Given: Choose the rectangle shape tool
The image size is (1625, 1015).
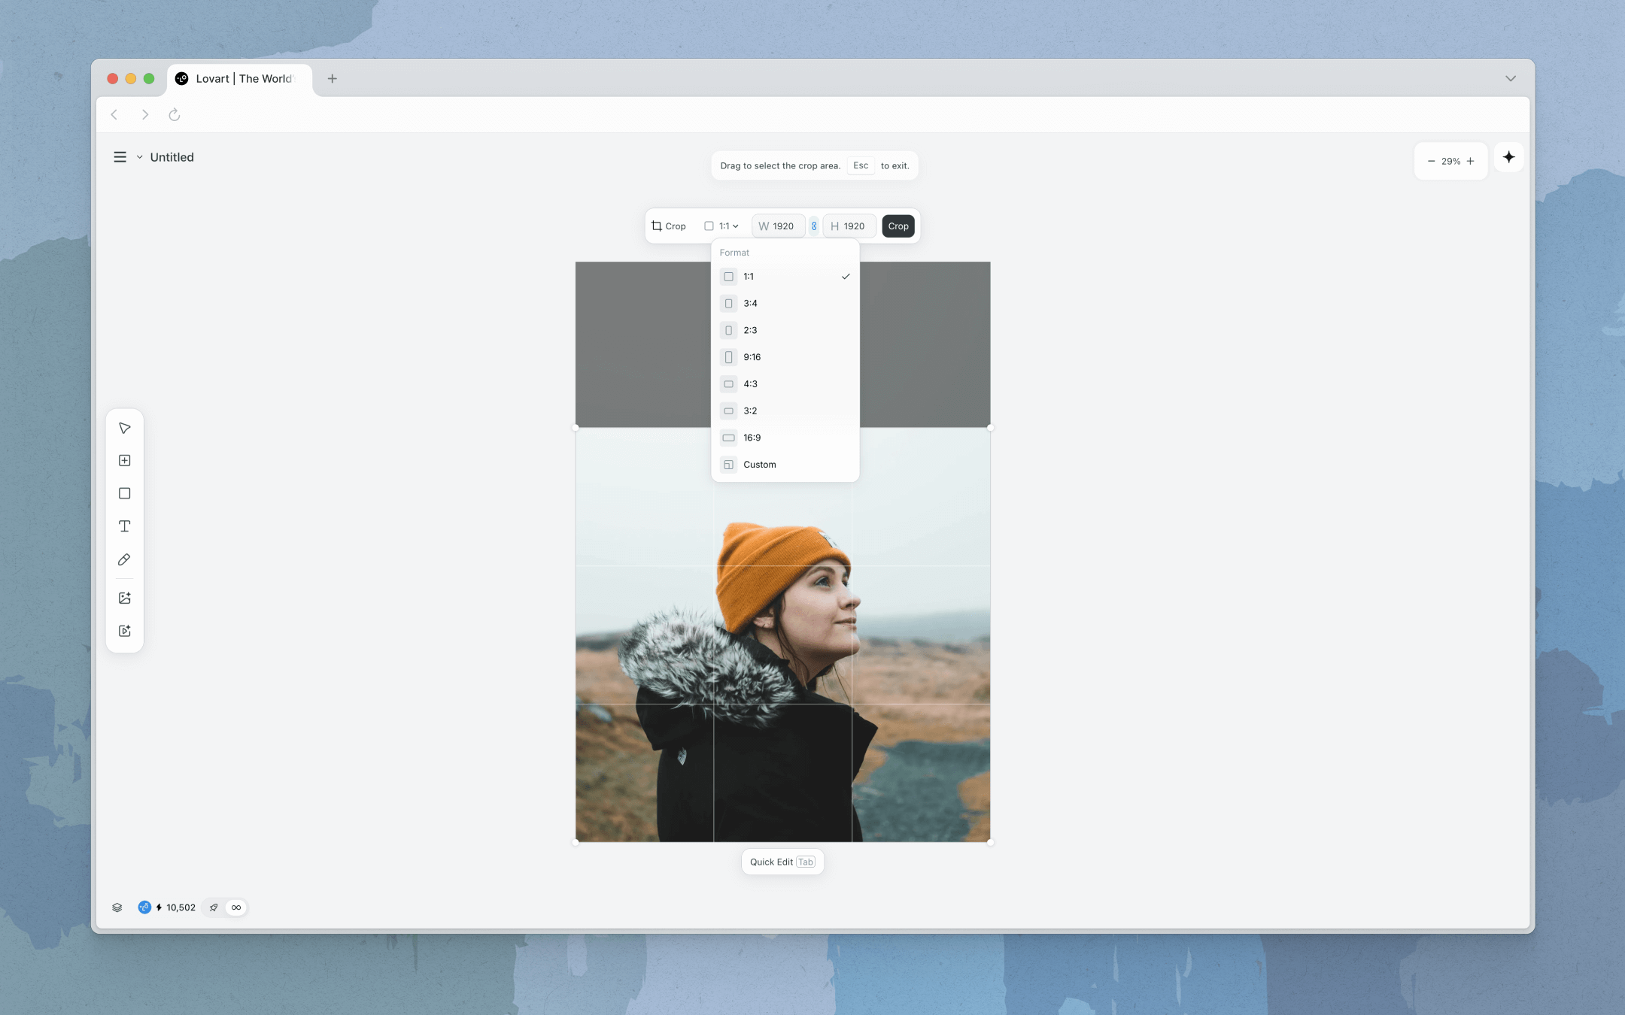Looking at the screenshot, I should coord(125,493).
